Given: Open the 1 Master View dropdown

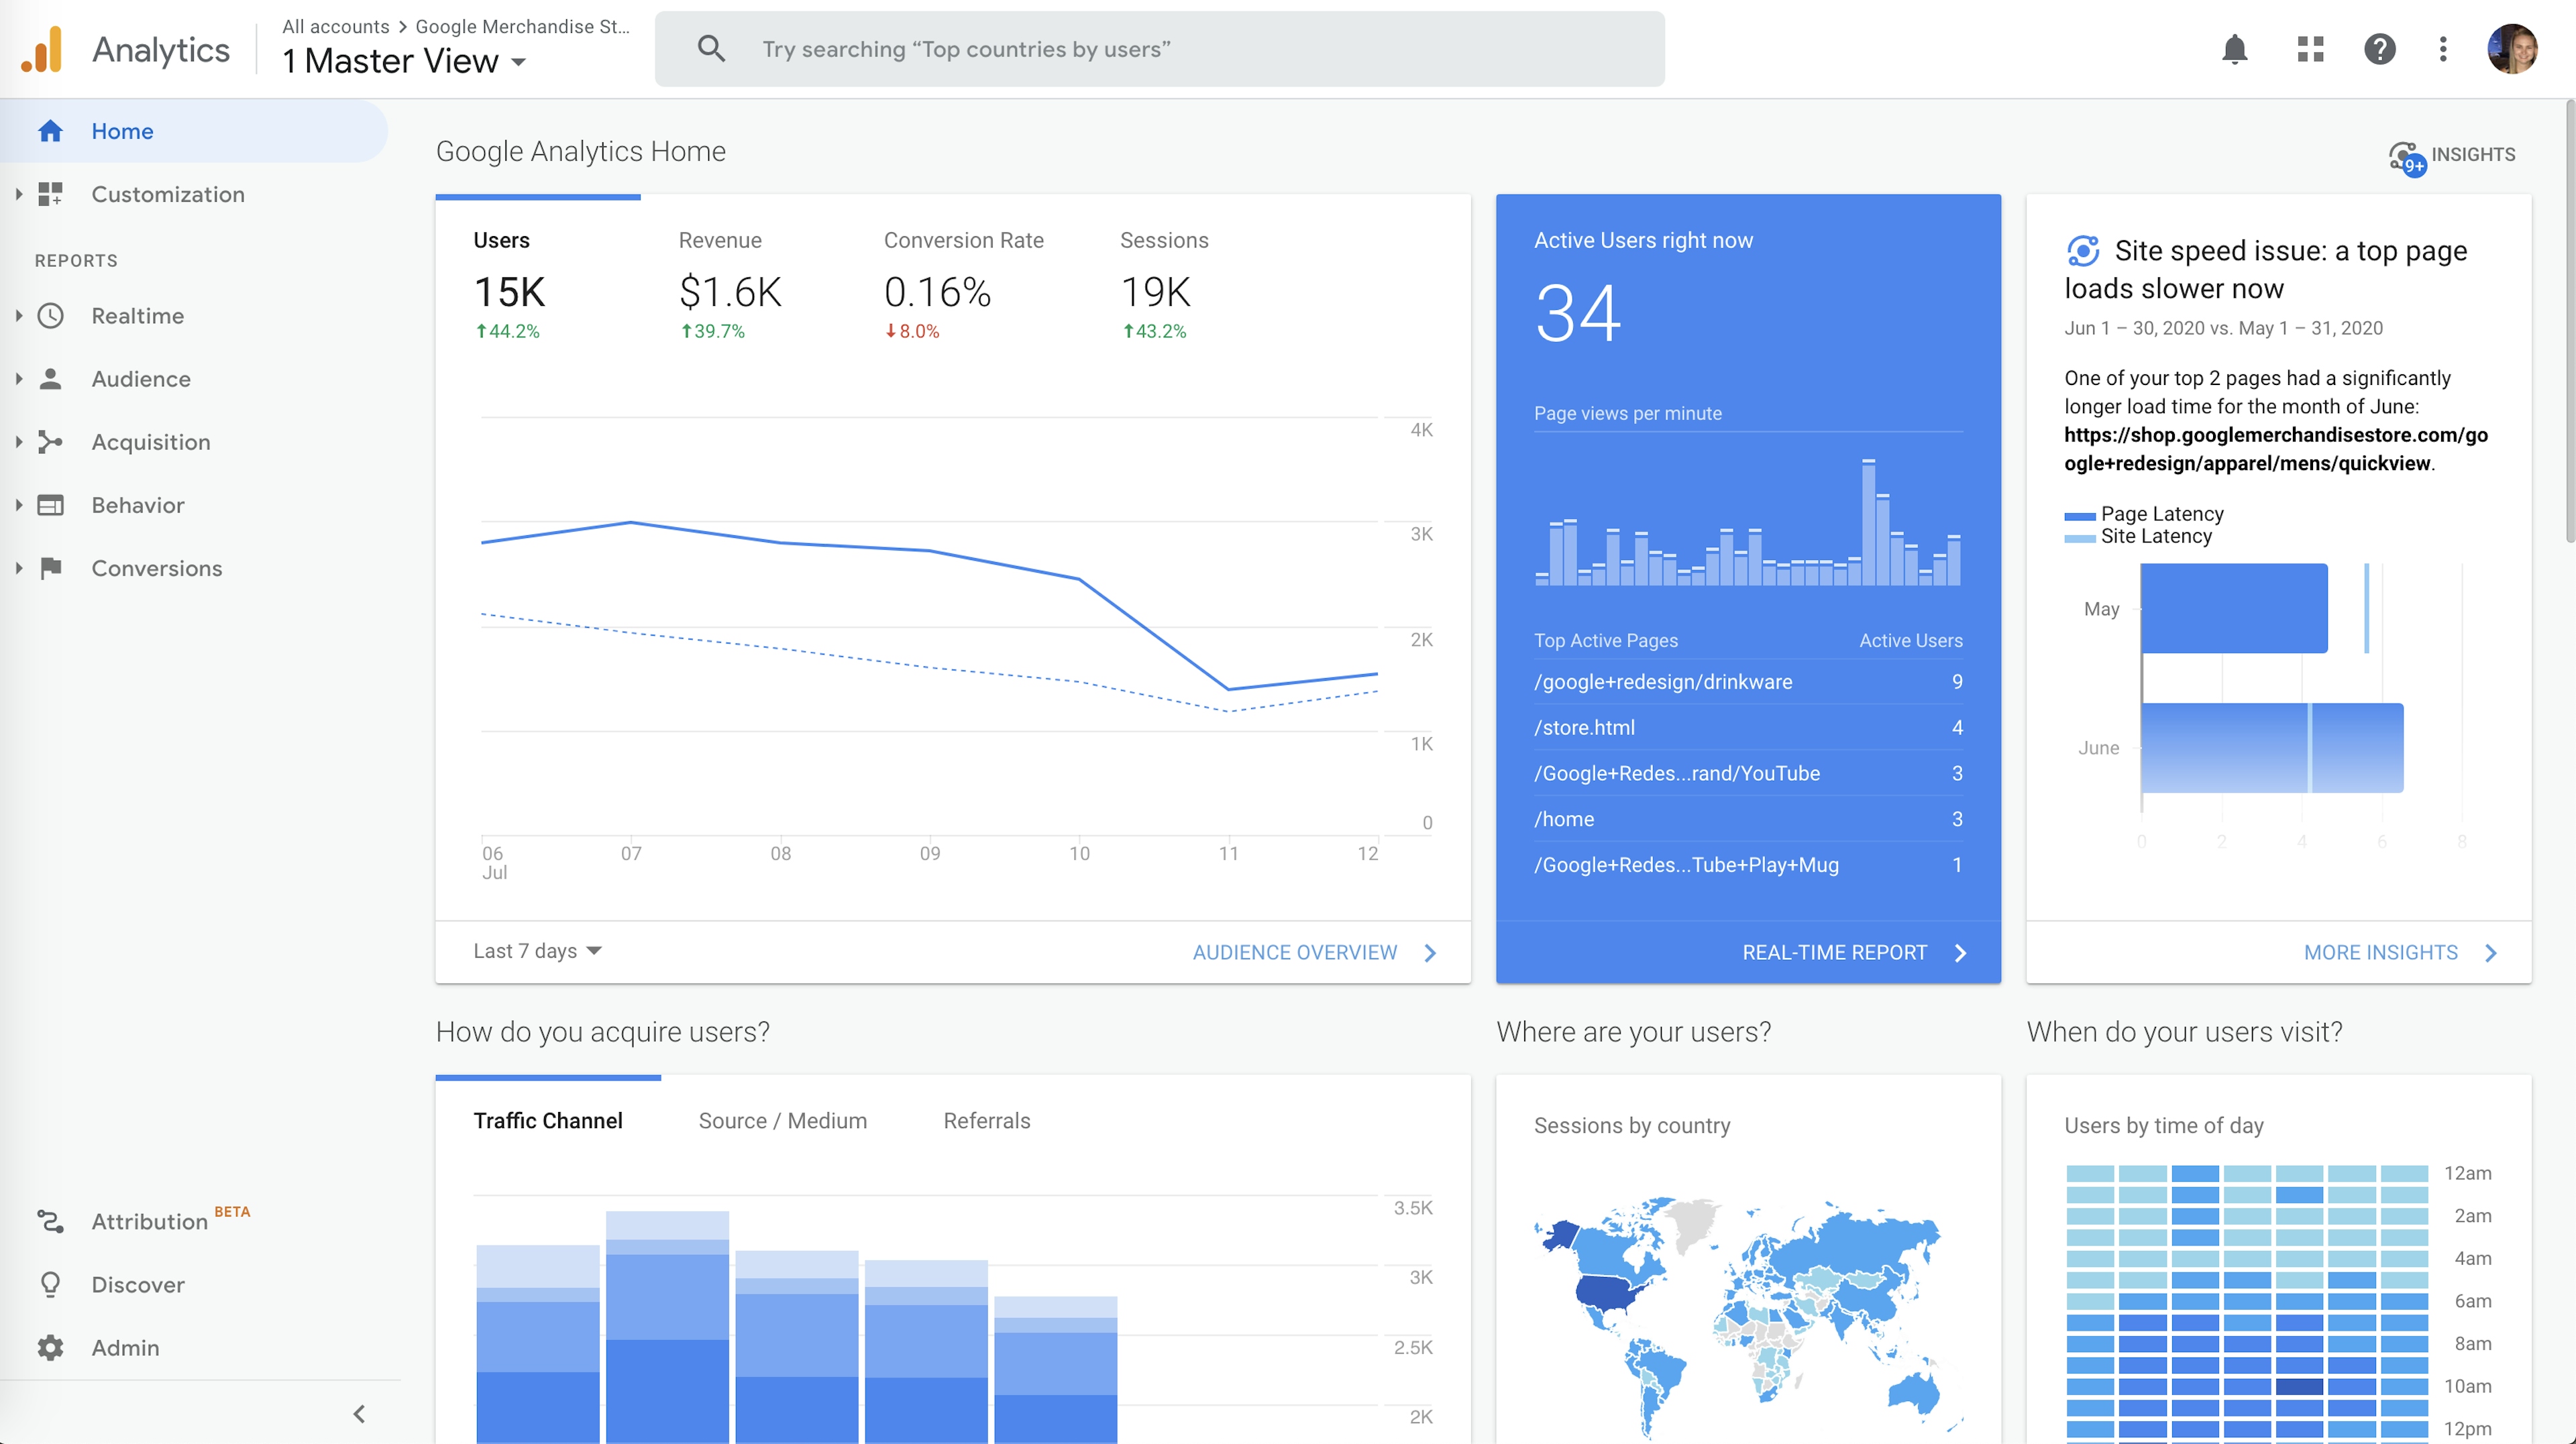Looking at the screenshot, I should (404, 62).
